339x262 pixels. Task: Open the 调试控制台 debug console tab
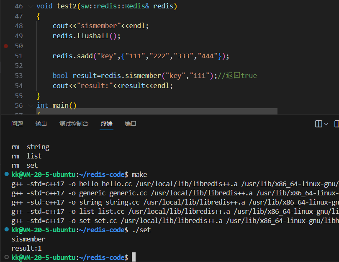point(74,124)
